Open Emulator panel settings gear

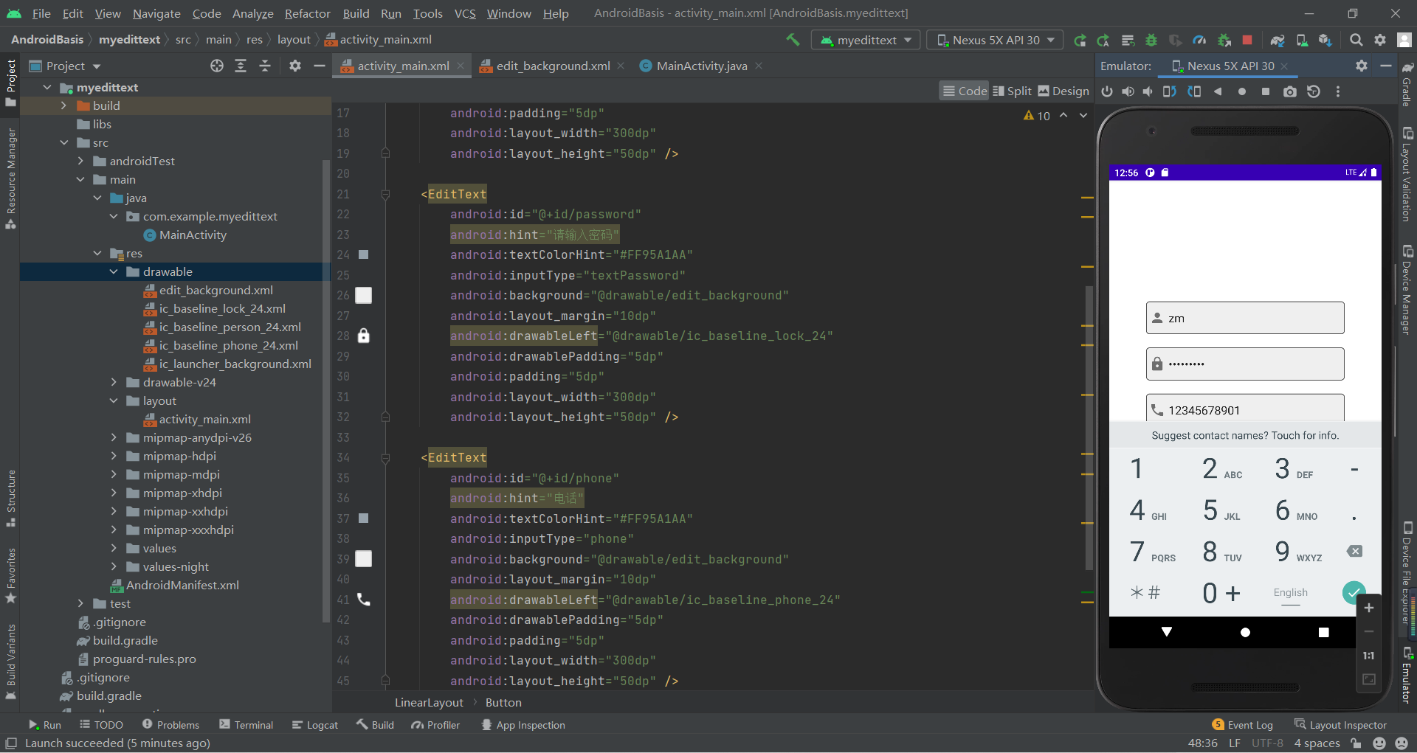1362,66
